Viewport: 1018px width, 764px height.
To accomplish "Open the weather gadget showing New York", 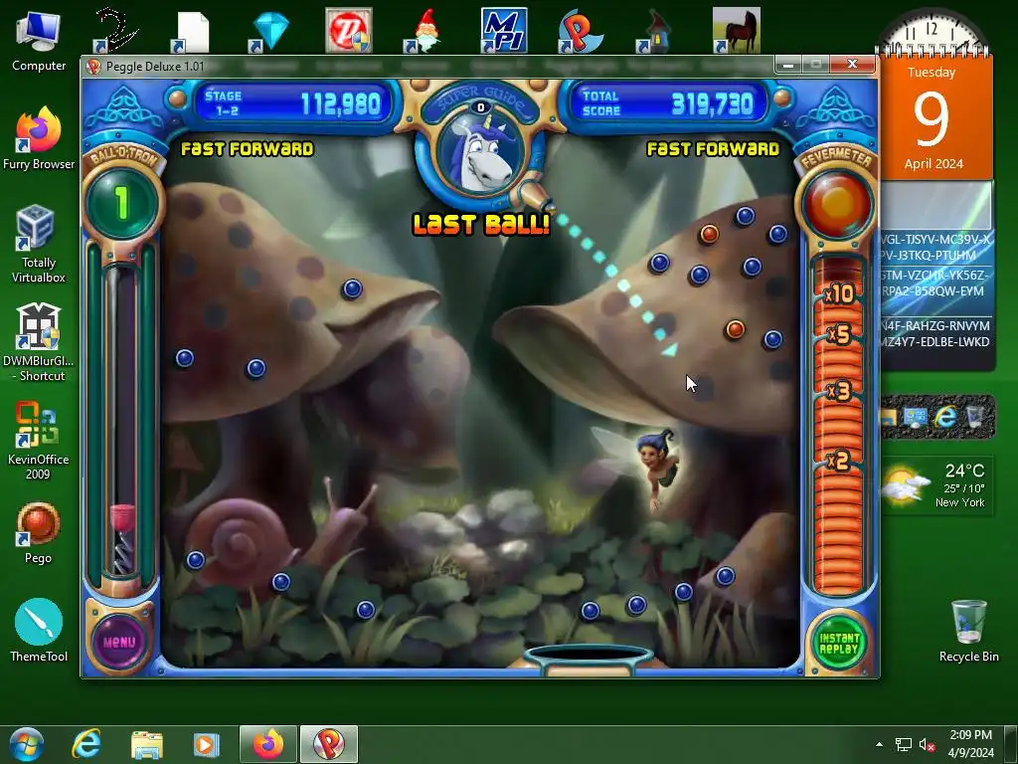I will tap(936, 485).
